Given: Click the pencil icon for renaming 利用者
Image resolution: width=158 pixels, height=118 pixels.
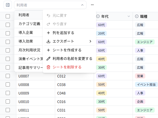Looking at the screenshot, I should [x=48, y=59].
